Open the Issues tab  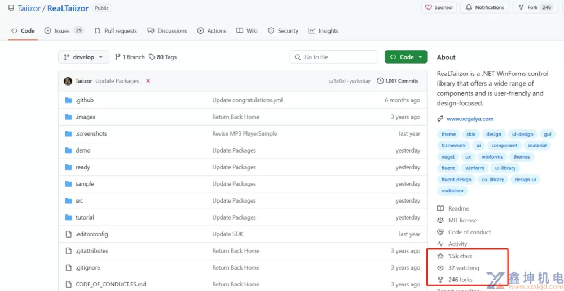point(64,31)
